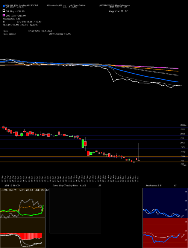The height and width of the screenshot is (248, 188).
Task: Click the 'Avg Vol: 0 M' label
Action: [x=118, y=7]
